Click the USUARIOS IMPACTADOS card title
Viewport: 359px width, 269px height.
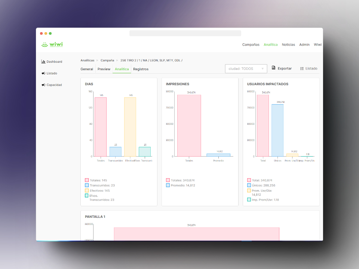click(x=268, y=84)
